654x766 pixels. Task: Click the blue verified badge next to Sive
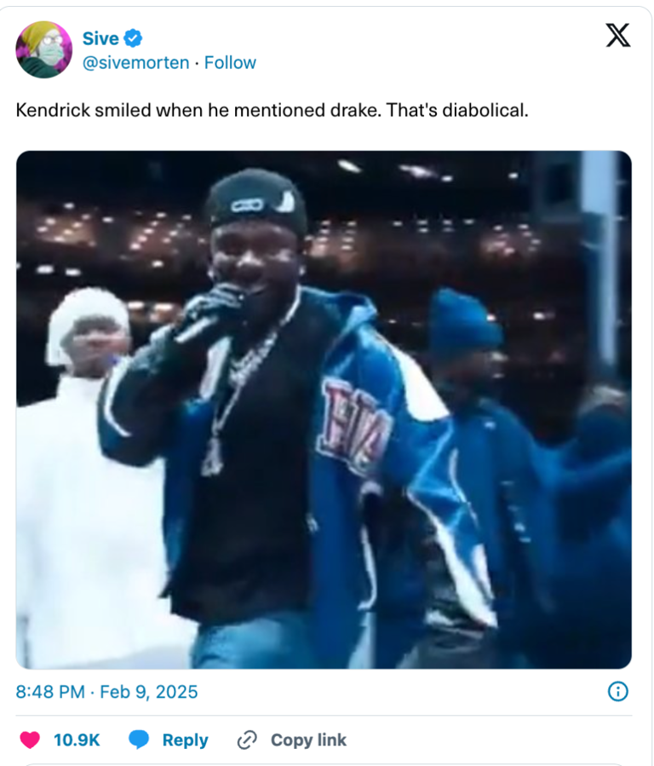coord(135,37)
